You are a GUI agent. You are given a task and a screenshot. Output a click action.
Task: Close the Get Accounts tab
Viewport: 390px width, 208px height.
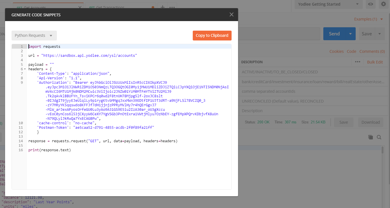80,7
